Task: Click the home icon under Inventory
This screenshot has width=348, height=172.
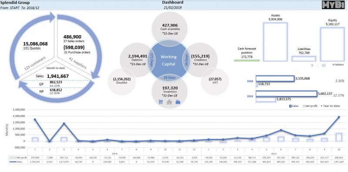Action: (x=169, y=102)
